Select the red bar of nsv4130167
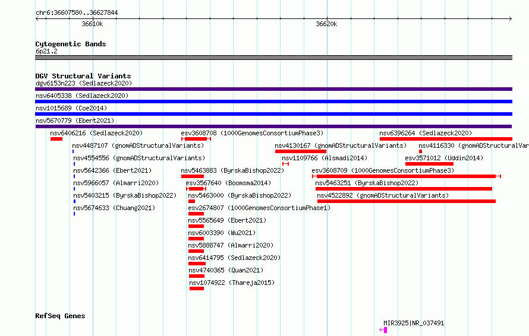 tap(301, 151)
